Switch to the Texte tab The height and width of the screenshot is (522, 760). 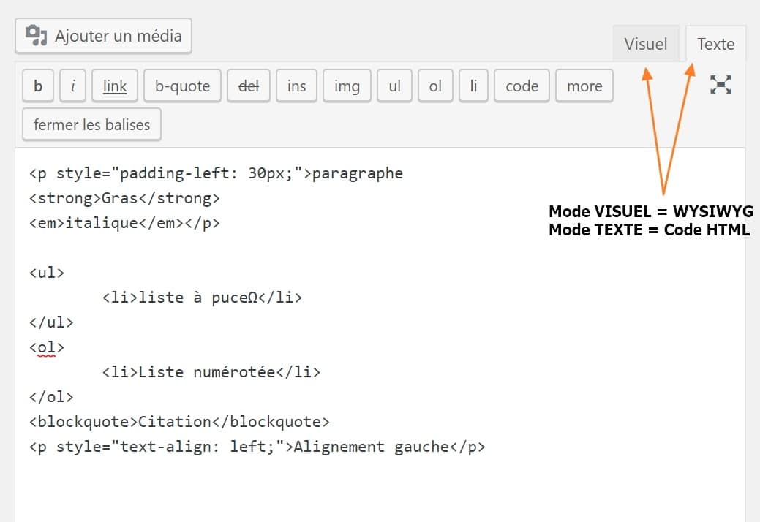pos(715,44)
